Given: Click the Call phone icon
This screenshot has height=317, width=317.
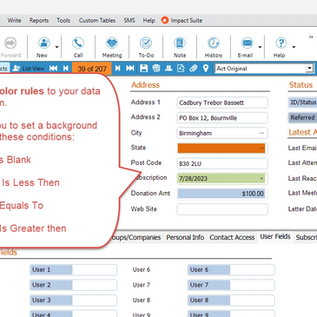Looking at the screenshot, I should (x=78, y=43).
